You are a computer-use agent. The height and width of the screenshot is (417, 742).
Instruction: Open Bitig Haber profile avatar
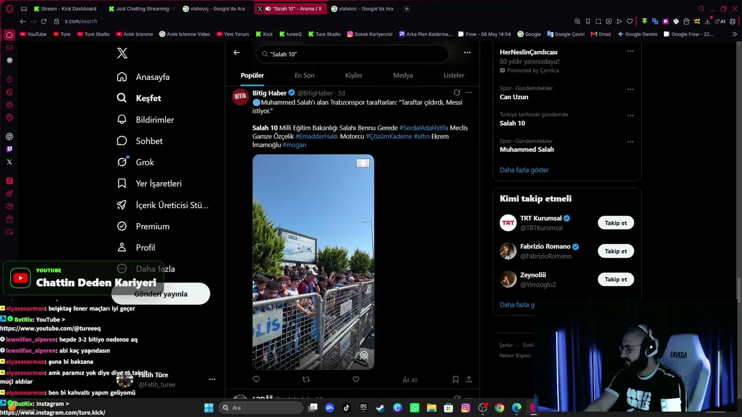point(241,97)
